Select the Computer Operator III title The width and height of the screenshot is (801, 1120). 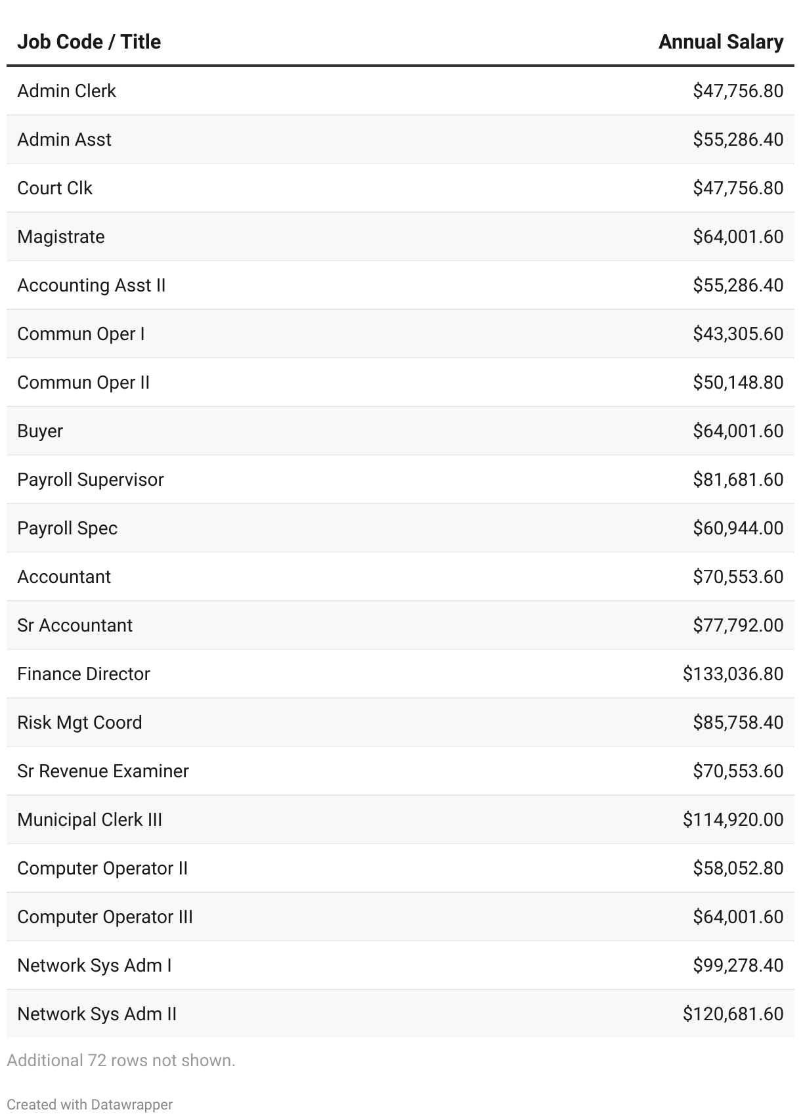[105, 916]
